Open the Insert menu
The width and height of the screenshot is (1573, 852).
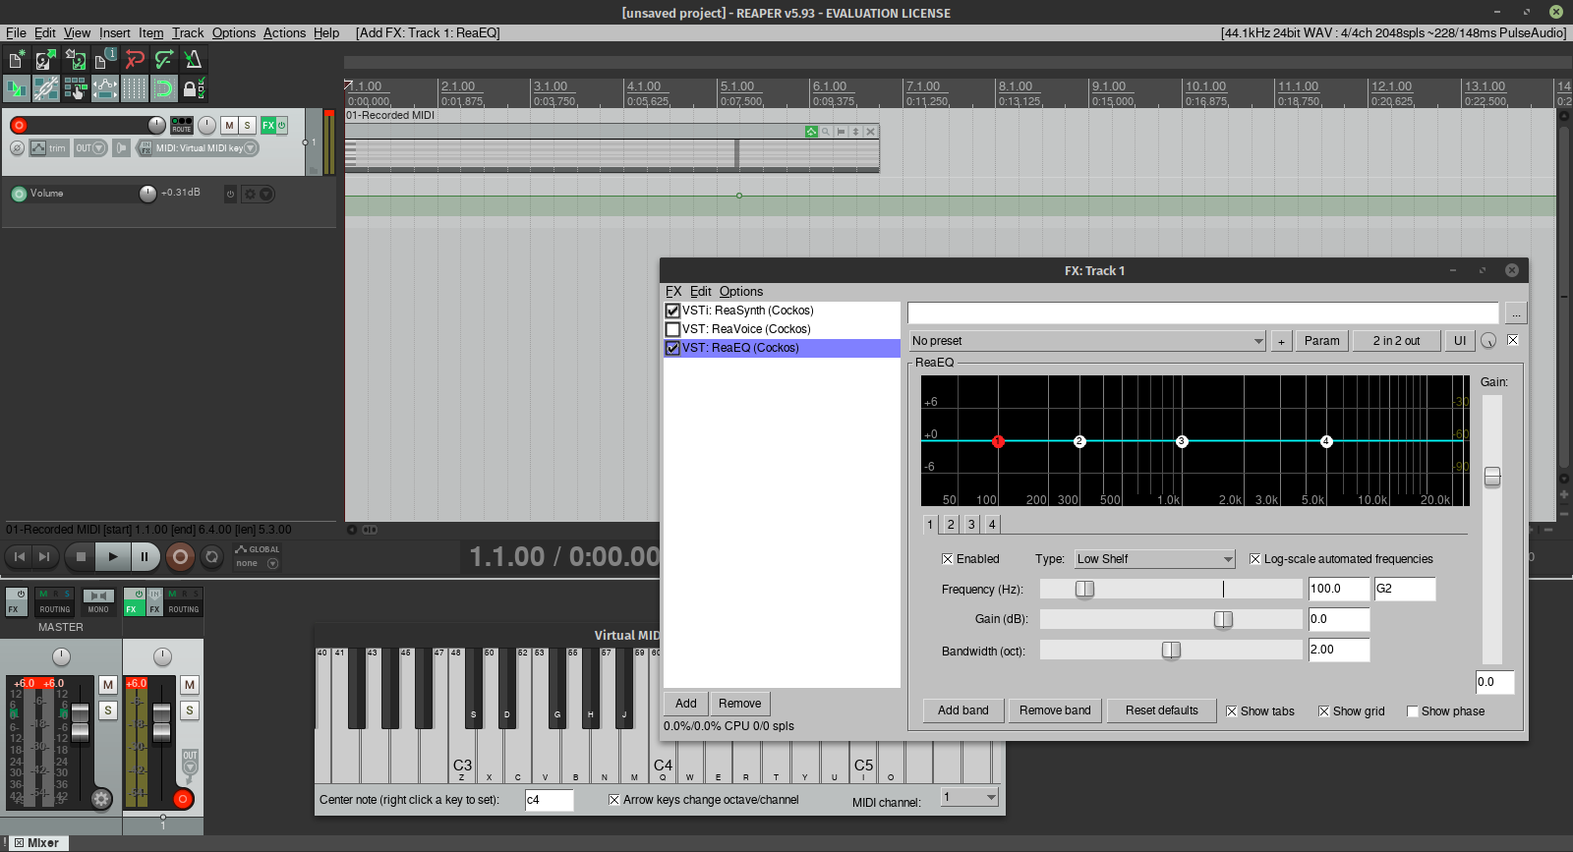point(114,32)
